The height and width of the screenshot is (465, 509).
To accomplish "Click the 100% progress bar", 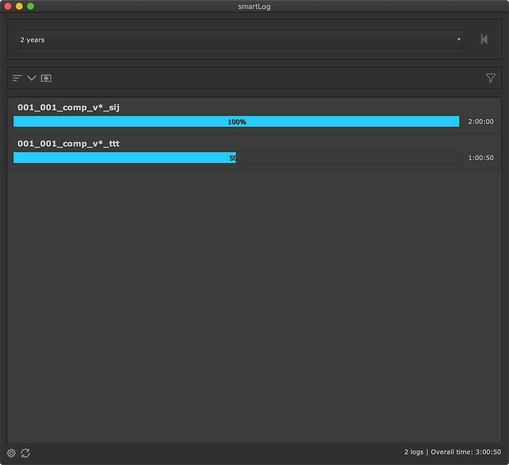I will point(236,122).
